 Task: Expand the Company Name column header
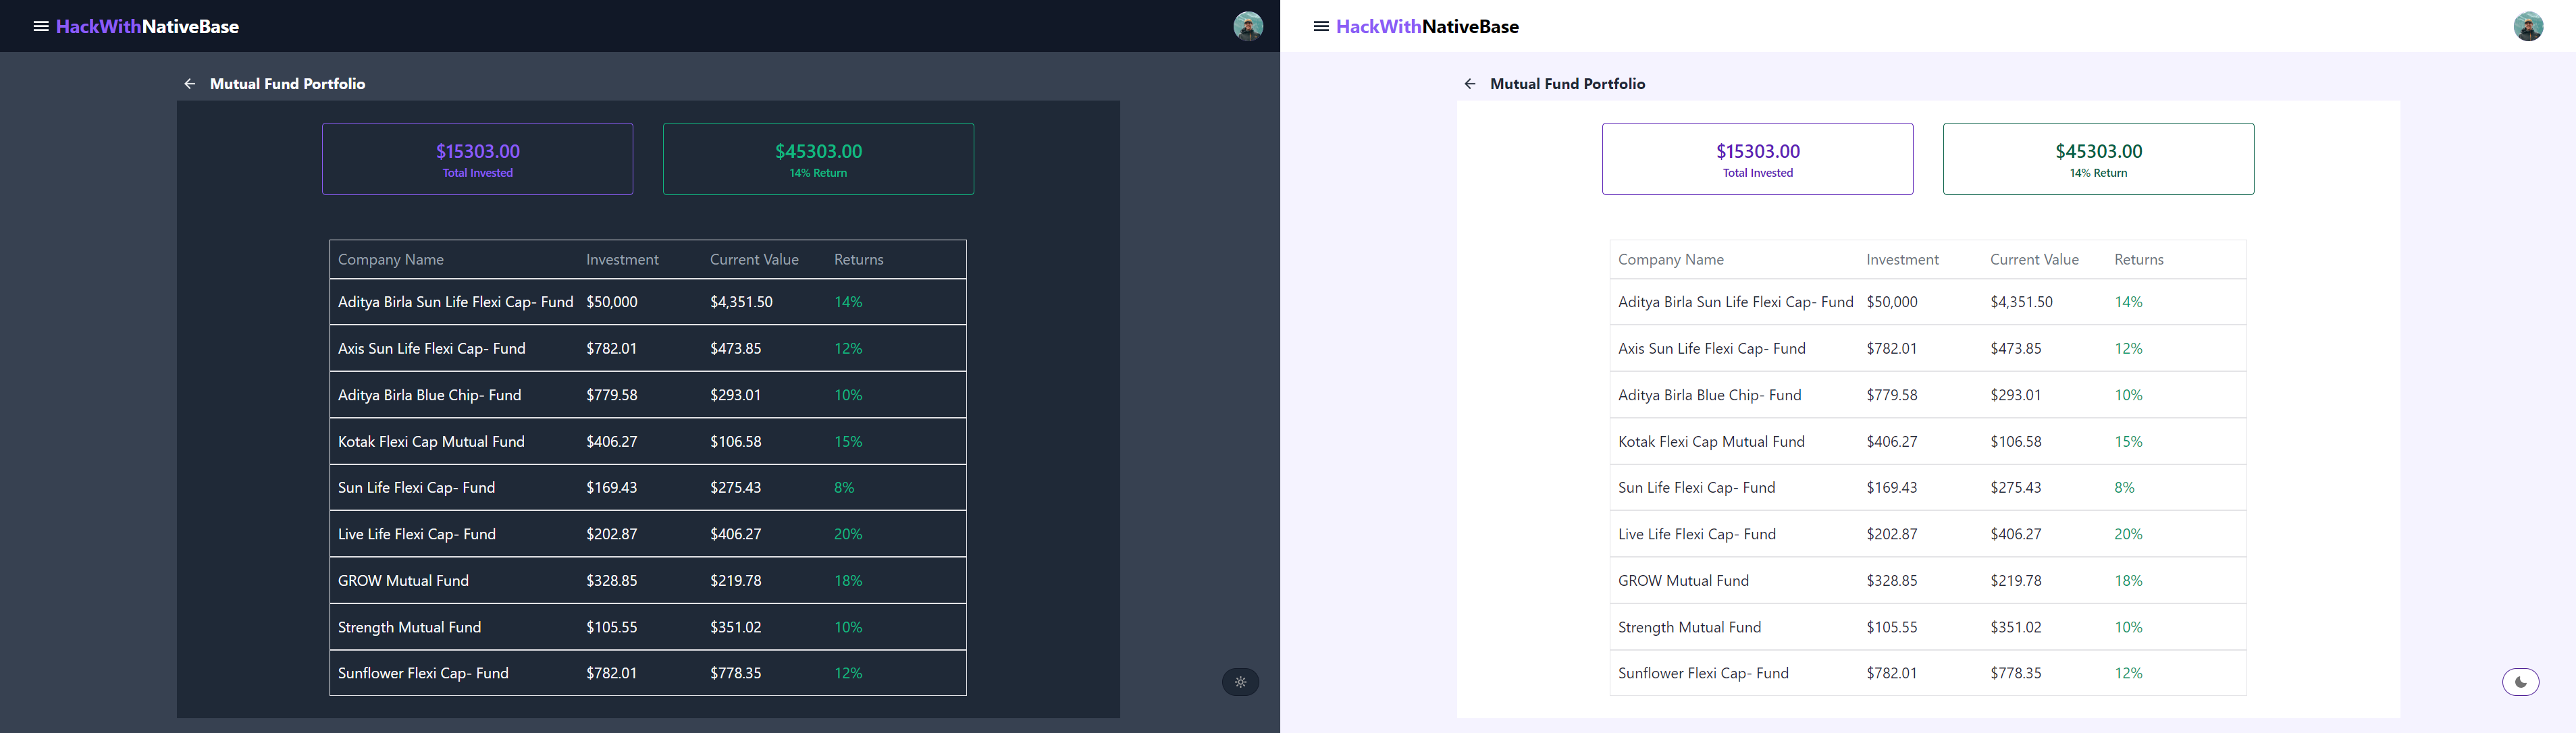(x=391, y=259)
